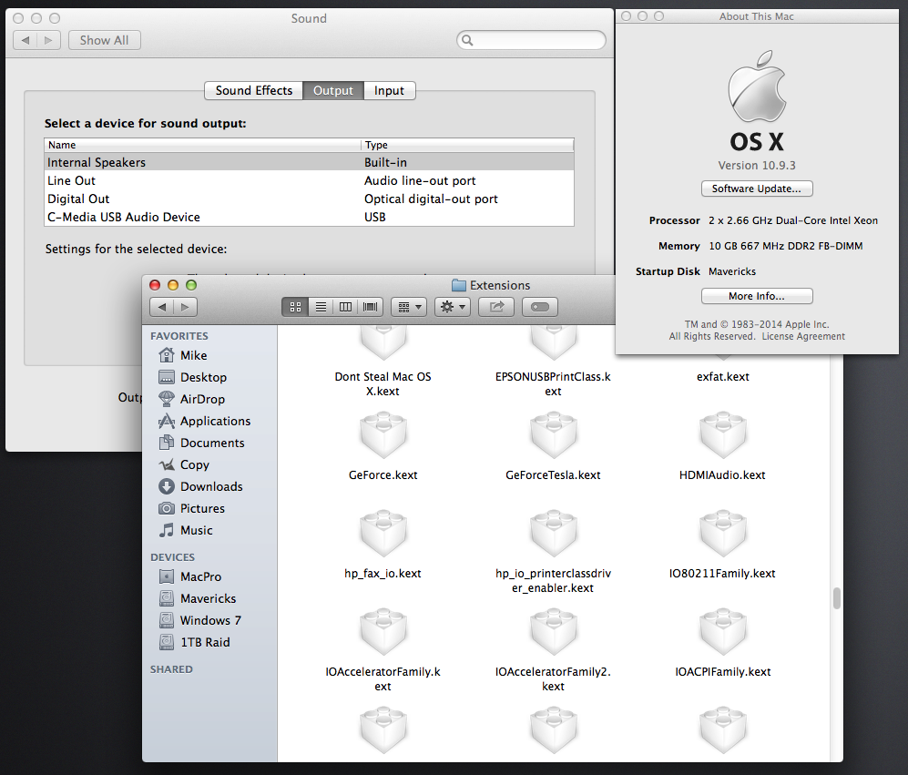Select Line Out output device
The height and width of the screenshot is (775, 908).
point(309,180)
